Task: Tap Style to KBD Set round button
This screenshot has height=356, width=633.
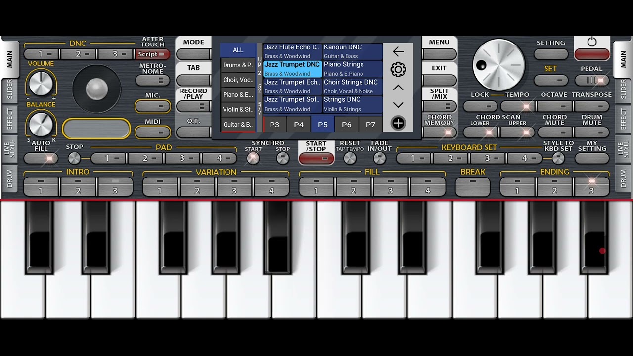Action: pyautogui.click(x=558, y=158)
